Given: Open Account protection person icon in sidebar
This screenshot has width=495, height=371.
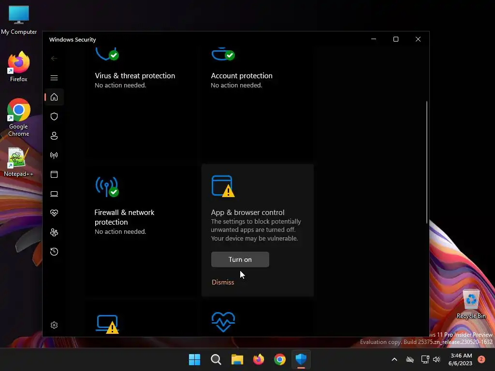Looking at the screenshot, I should pyautogui.click(x=54, y=136).
